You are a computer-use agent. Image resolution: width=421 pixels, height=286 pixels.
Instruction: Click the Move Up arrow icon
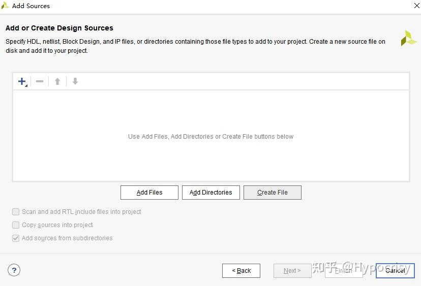57,81
